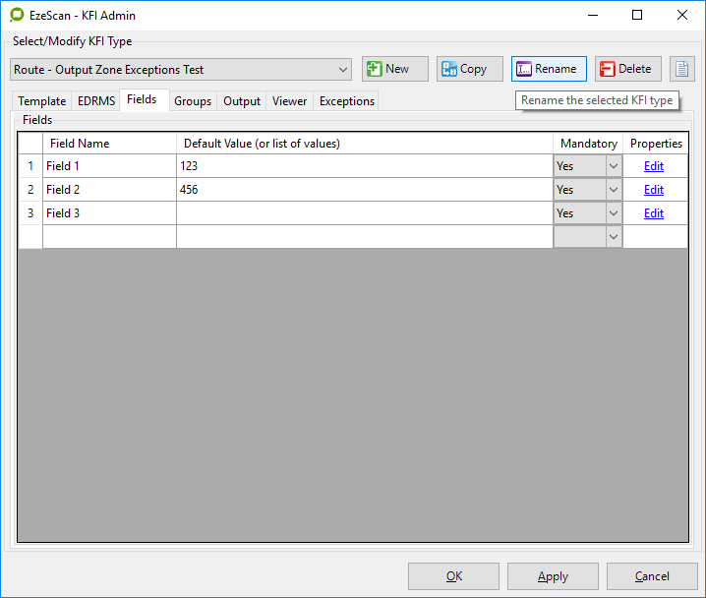Expand Mandatory dropdown for Field 3
The image size is (706, 598).
tap(614, 213)
